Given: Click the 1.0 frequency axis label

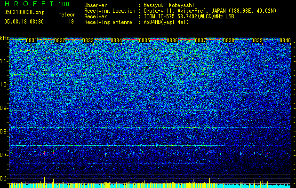Looking at the screenshot, I should coord(4,85).
